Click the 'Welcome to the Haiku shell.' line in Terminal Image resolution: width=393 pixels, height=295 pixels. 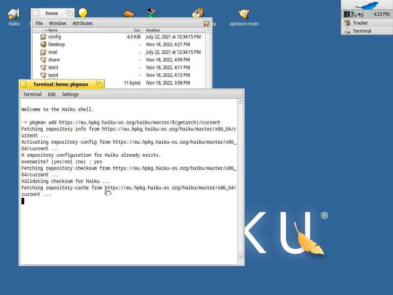tap(58, 109)
